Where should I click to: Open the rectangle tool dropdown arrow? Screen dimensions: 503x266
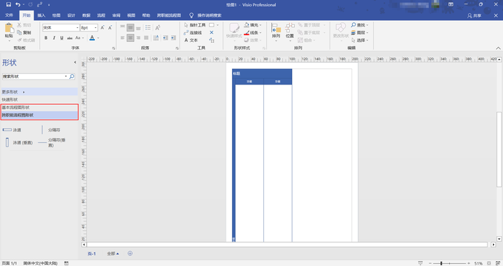click(217, 25)
